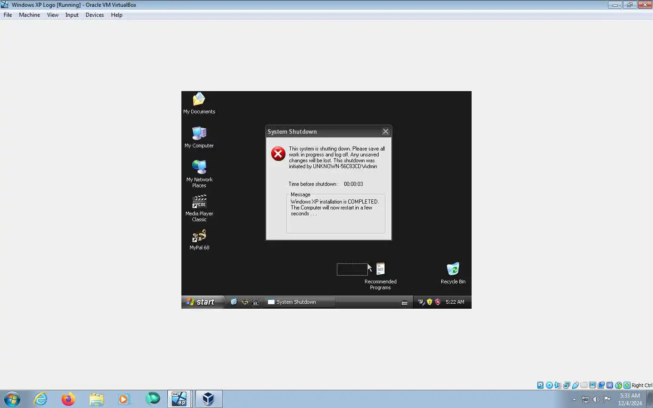
Task: Click the XP tray clock 5:22 AM
Action: point(455,302)
